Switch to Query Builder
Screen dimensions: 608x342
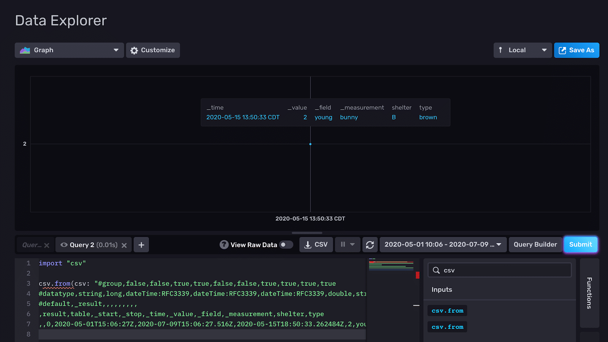(x=535, y=245)
